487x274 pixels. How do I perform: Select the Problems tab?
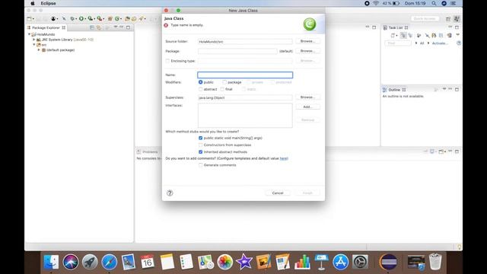148,152
